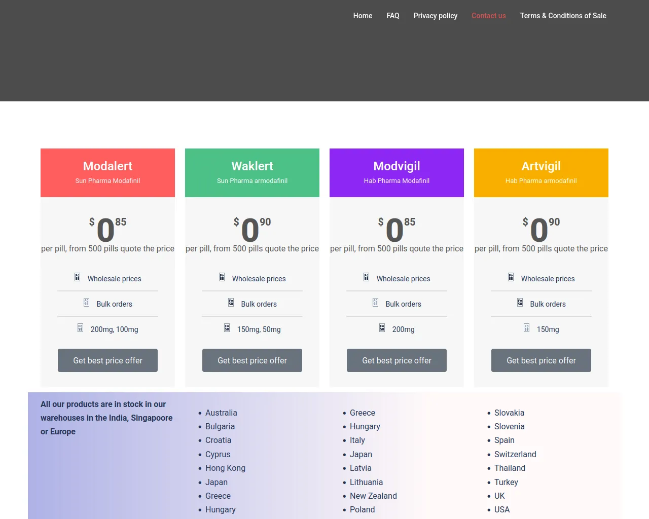Click the Modvigil $0.85 price
Screen dimensions: 649x519
point(396,229)
